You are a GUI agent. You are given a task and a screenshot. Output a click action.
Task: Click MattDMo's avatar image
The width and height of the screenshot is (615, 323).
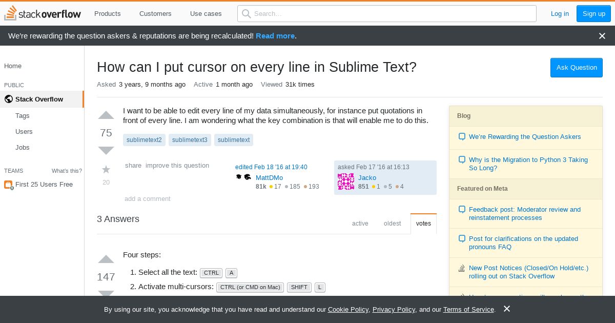(x=243, y=177)
